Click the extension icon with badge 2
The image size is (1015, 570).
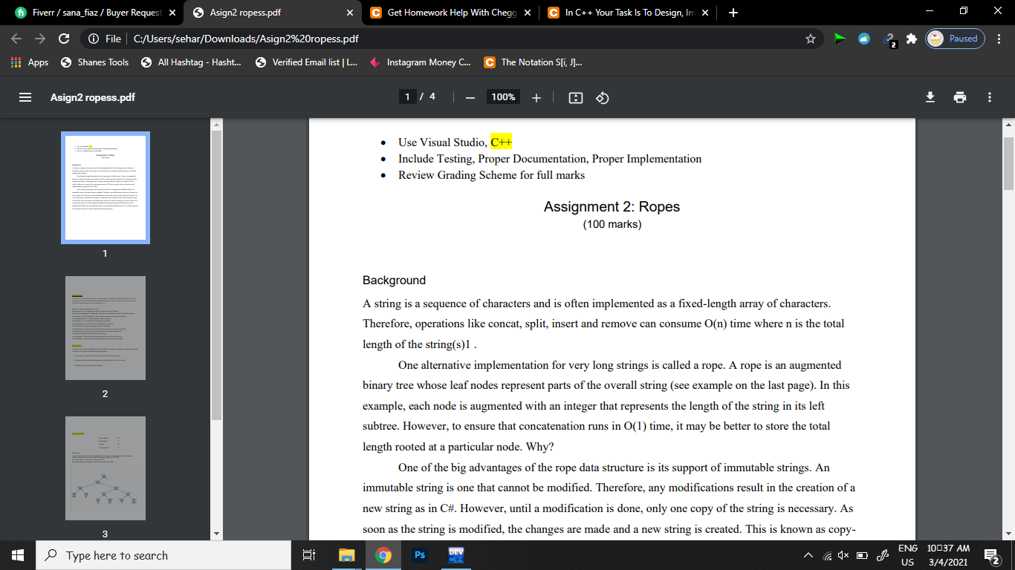[889, 40]
